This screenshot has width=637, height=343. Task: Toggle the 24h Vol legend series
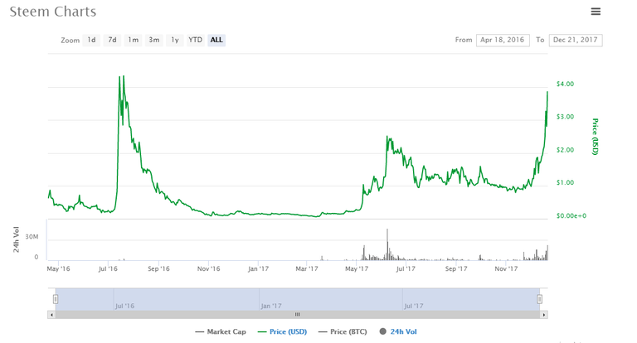(x=398, y=331)
